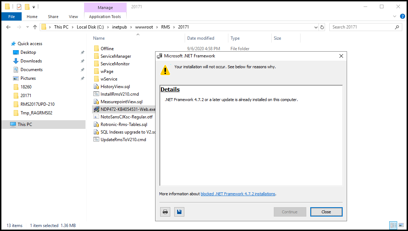Open Pictures in navigation pane
The width and height of the screenshot is (408, 231).
point(28,78)
